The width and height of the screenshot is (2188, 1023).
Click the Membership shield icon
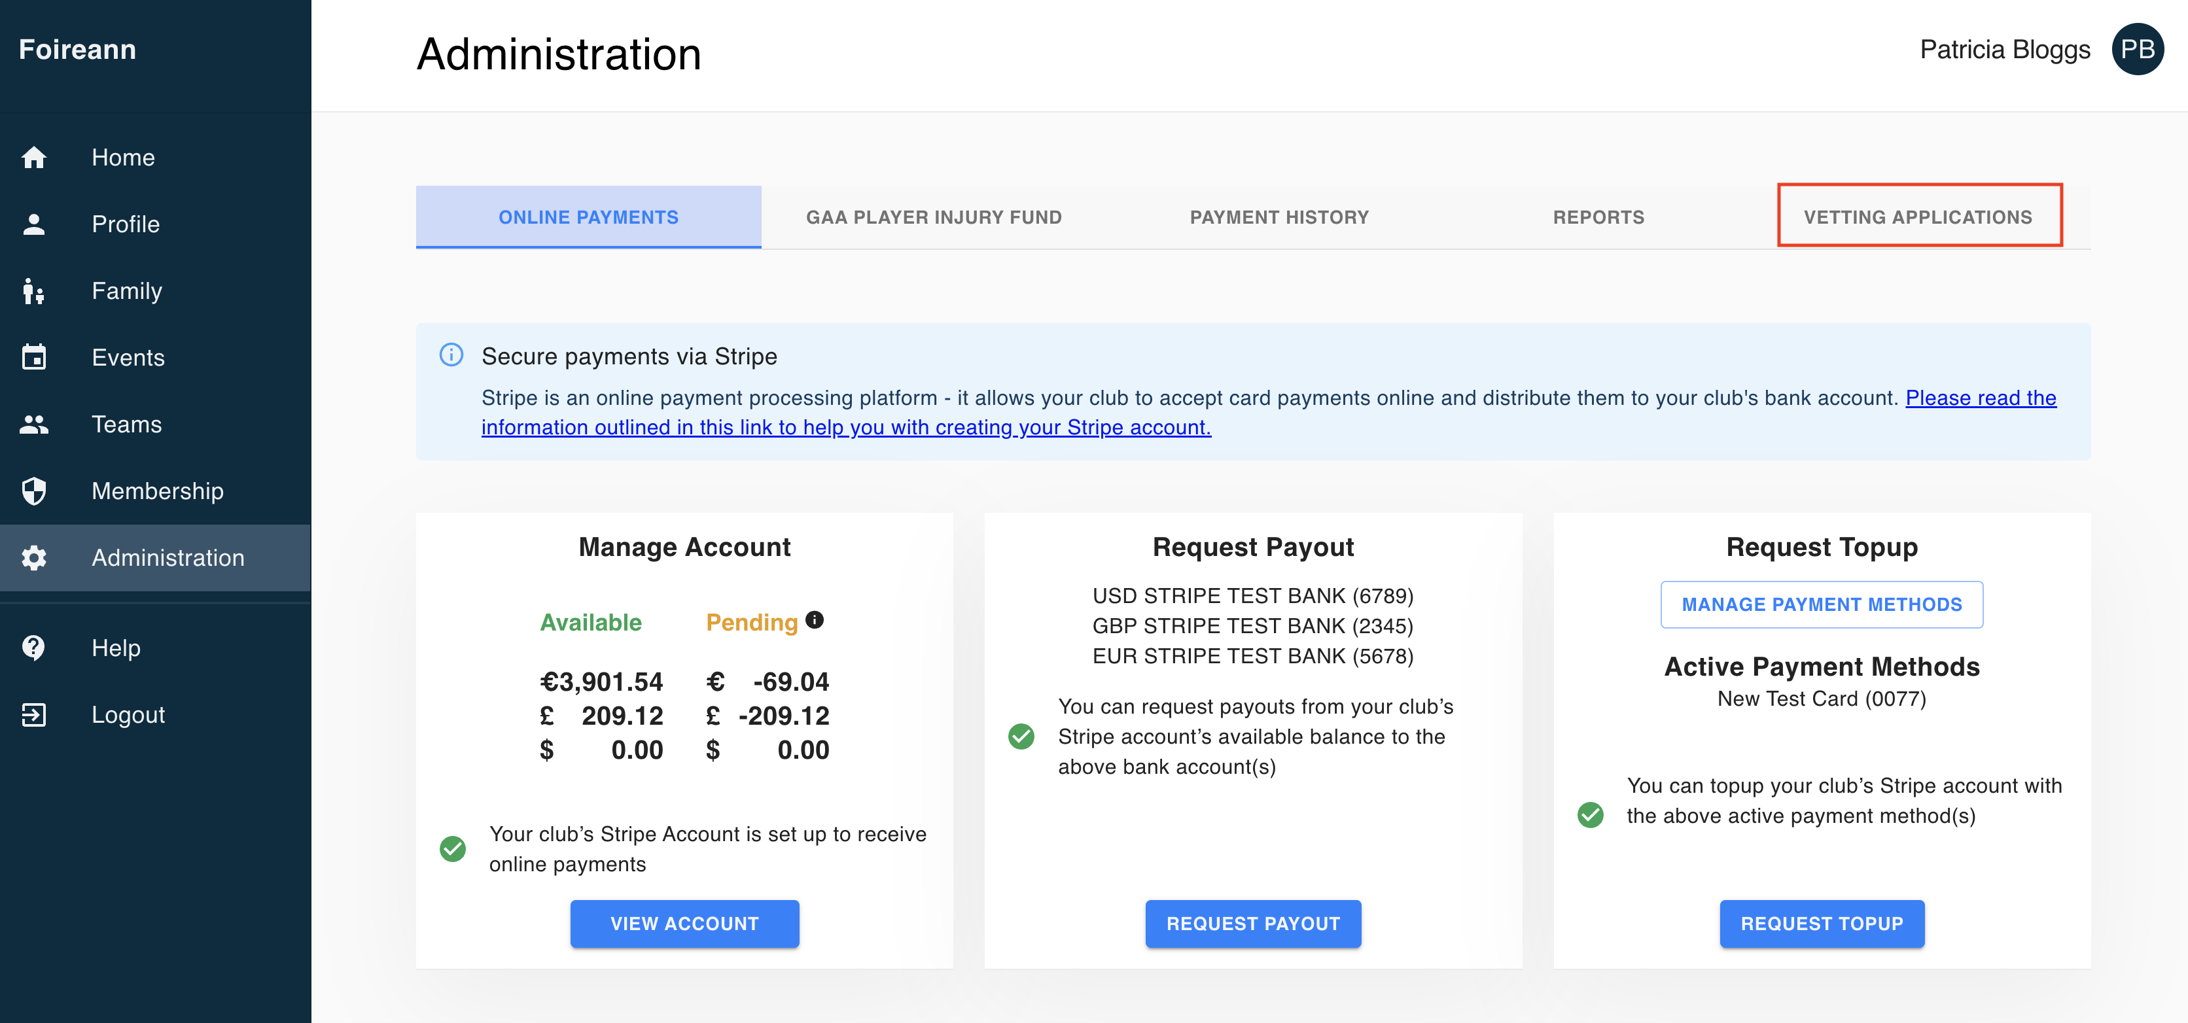34,491
